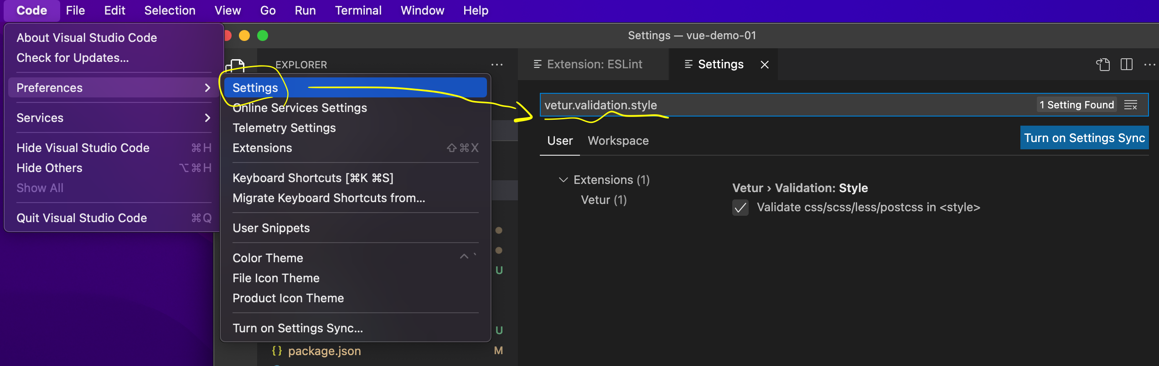Viewport: 1159px width, 366px height.
Task: Select Hide Others menu item
Action: click(113, 168)
